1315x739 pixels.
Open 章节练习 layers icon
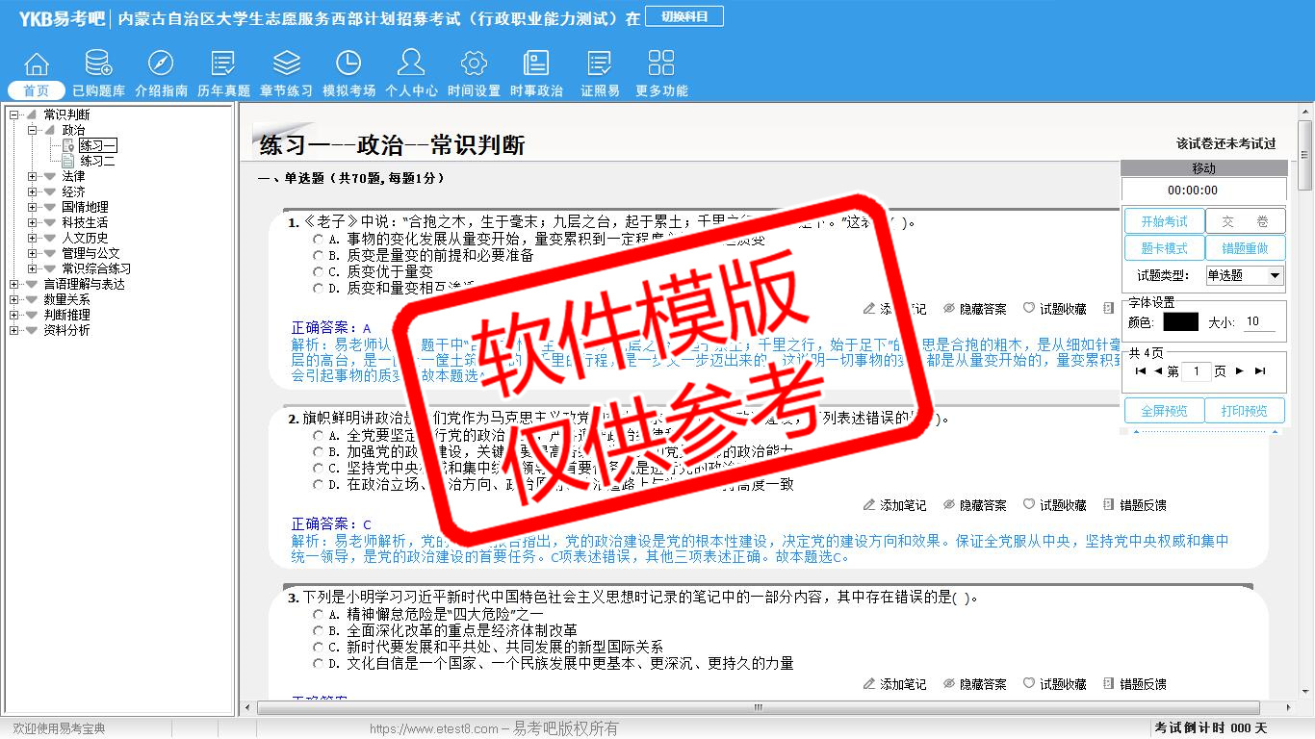286,64
